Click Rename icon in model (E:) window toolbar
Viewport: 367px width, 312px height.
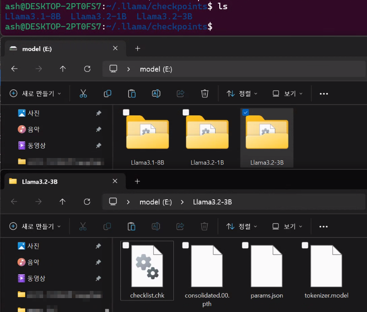(156, 93)
